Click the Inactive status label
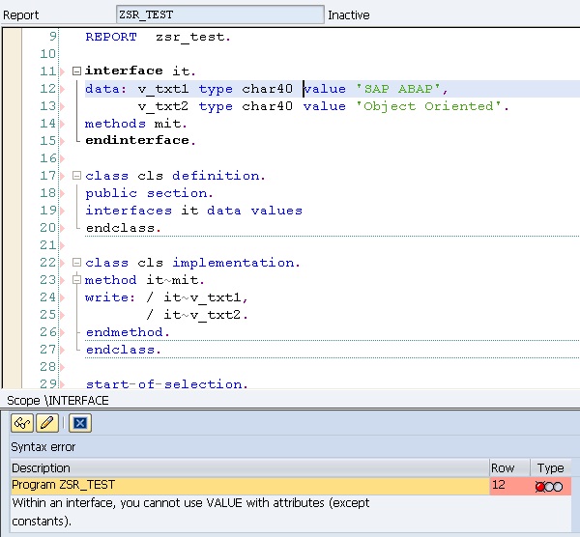The width and height of the screenshot is (580, 537). click(348, 15)
